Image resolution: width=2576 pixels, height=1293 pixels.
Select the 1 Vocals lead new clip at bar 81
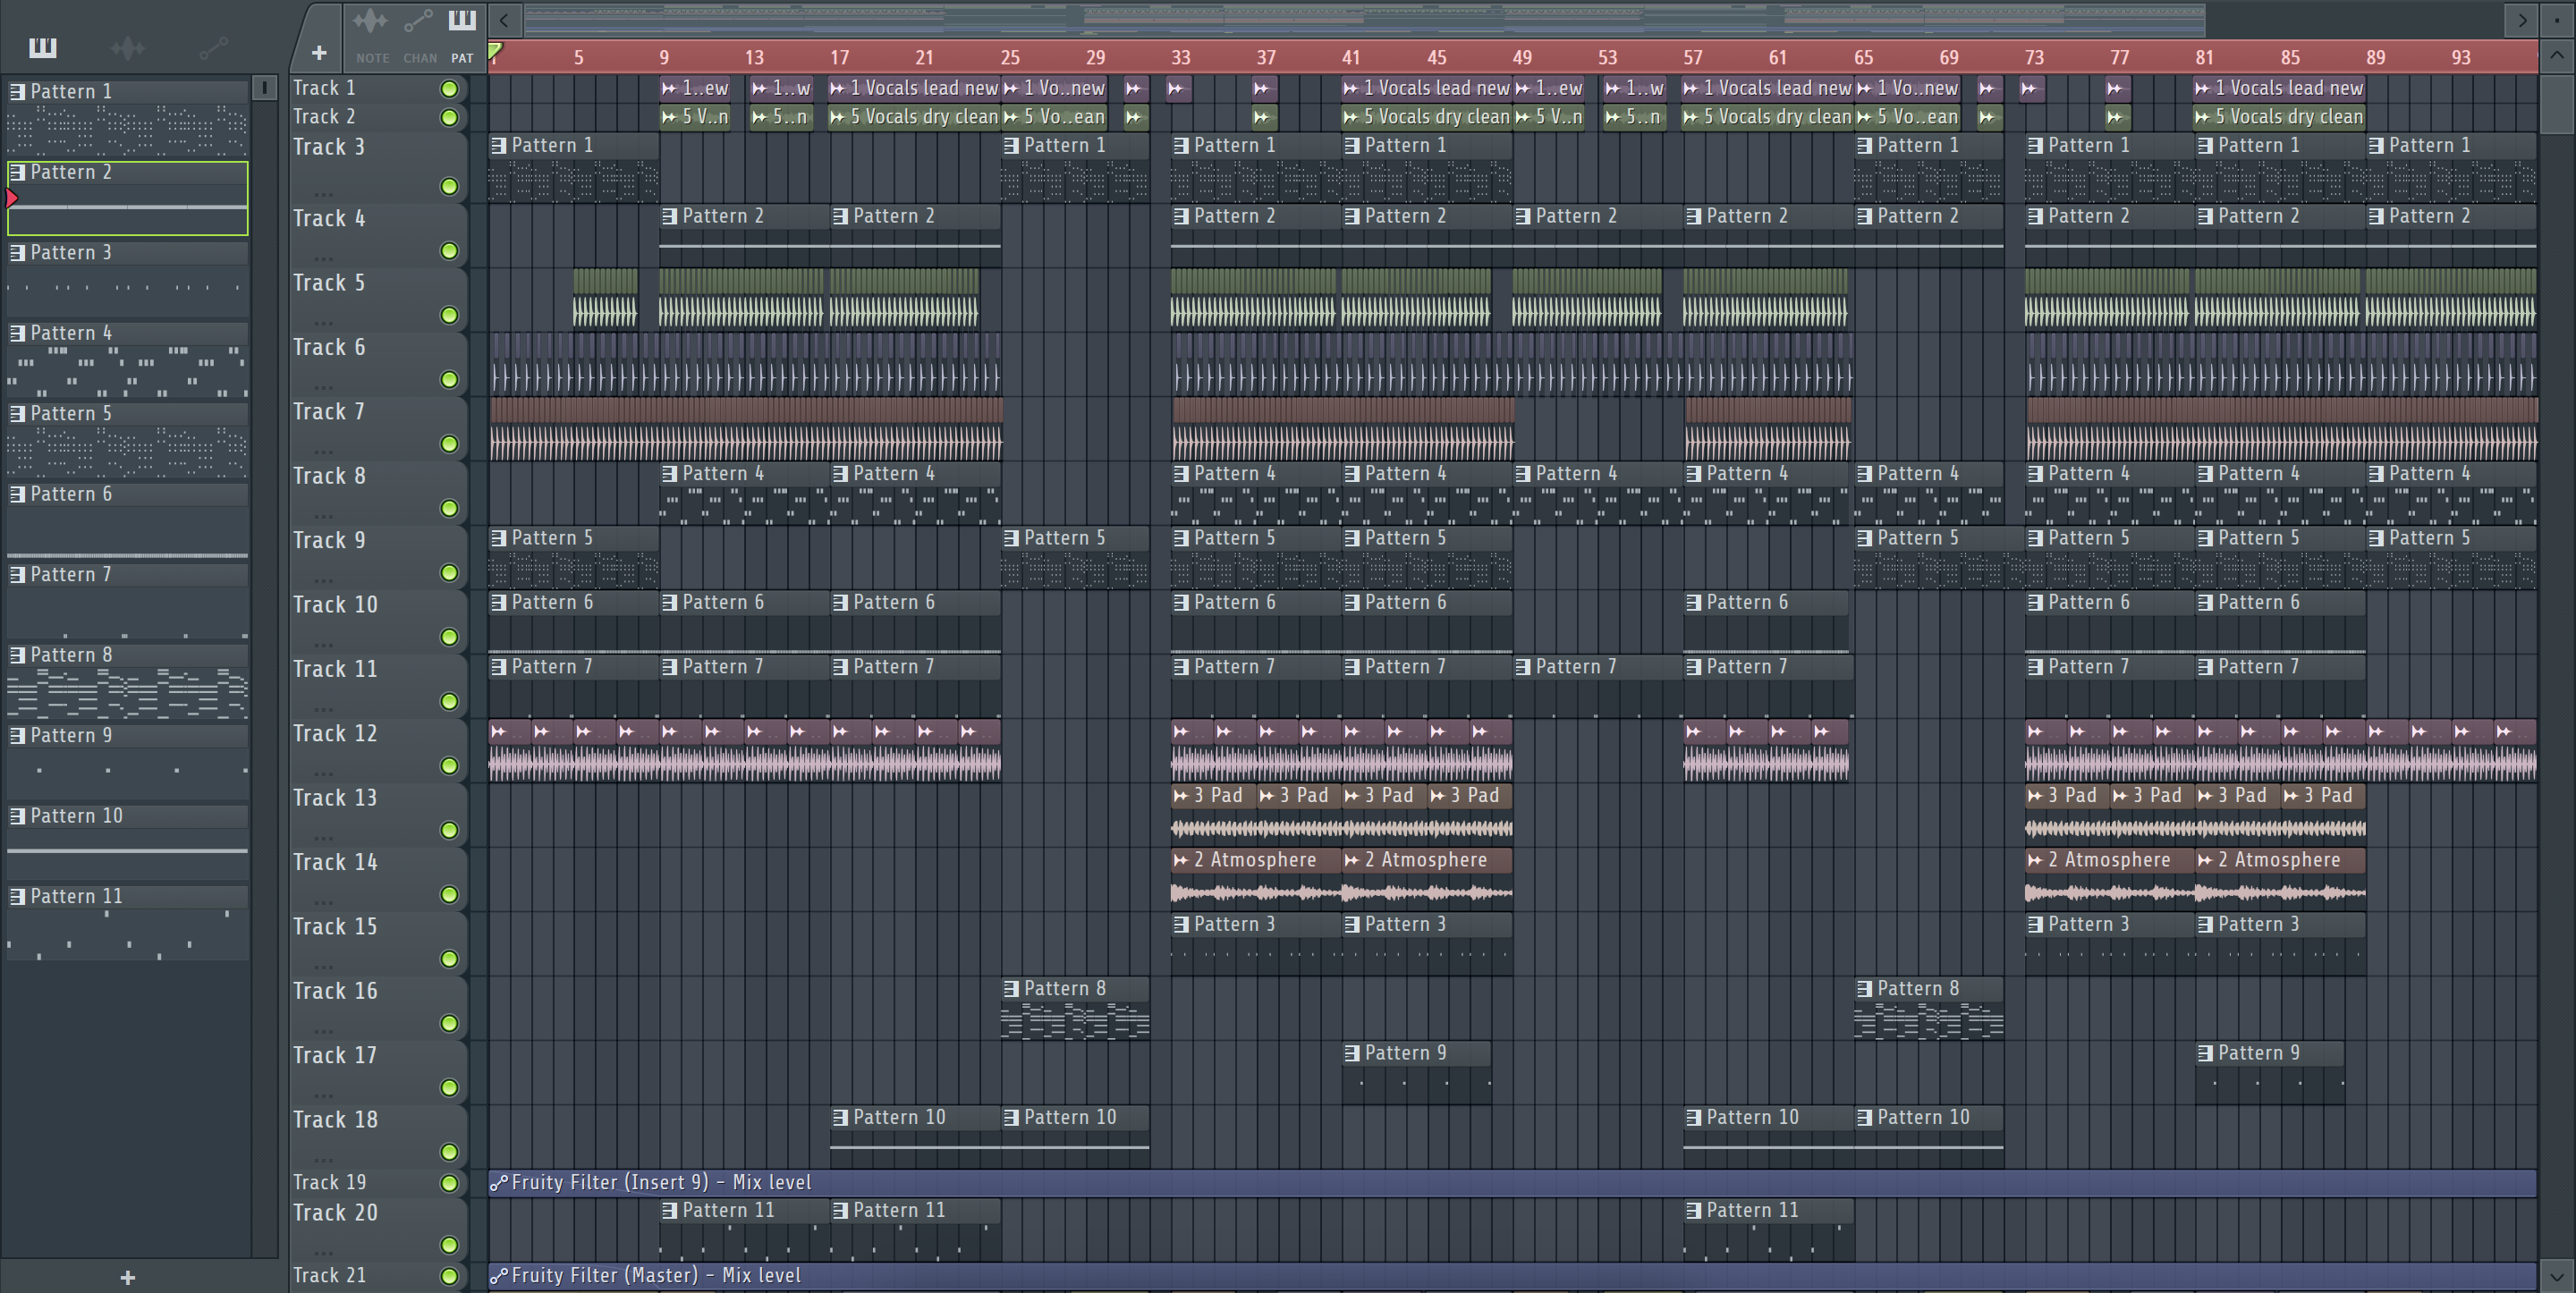(x=2279, y=88)
